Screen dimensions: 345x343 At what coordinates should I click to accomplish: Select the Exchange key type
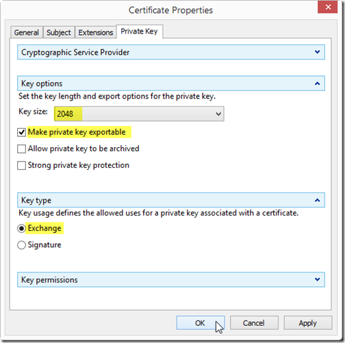coord(21,229)
